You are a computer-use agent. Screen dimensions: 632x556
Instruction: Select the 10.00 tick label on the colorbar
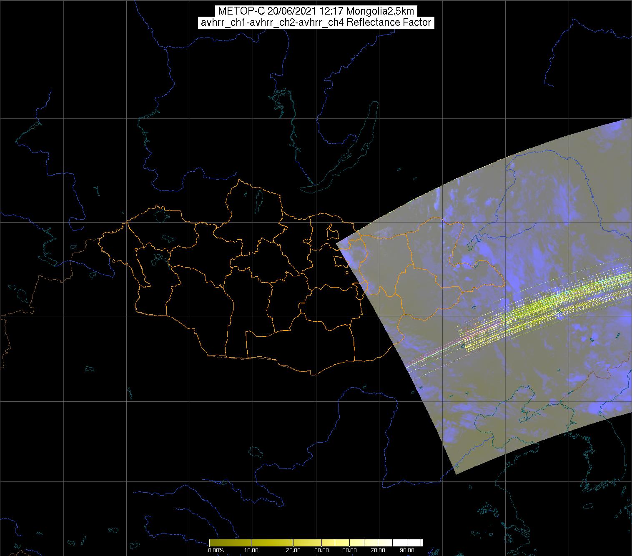(251, 551)
